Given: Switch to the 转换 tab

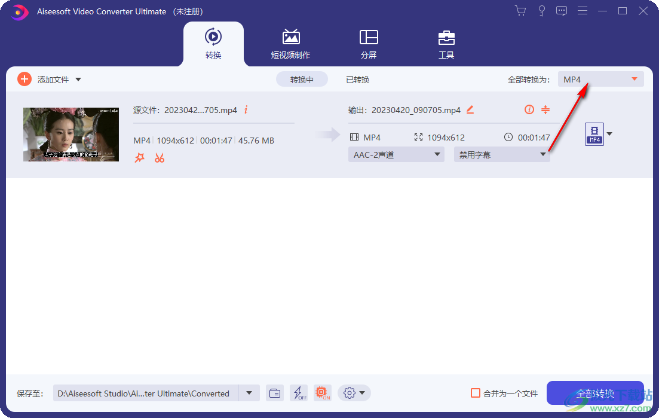Looking at the screenshot, I should point(213,44).
